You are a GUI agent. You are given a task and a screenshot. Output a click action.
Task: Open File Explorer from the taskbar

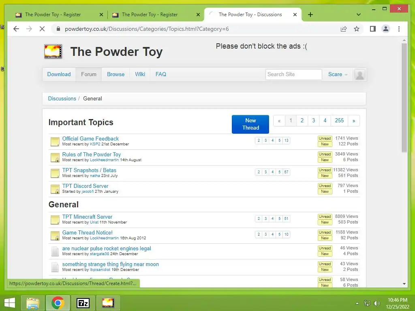pos(33,303)
